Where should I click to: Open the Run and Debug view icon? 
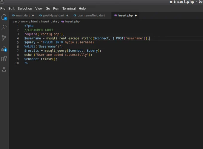click(4, 49)
